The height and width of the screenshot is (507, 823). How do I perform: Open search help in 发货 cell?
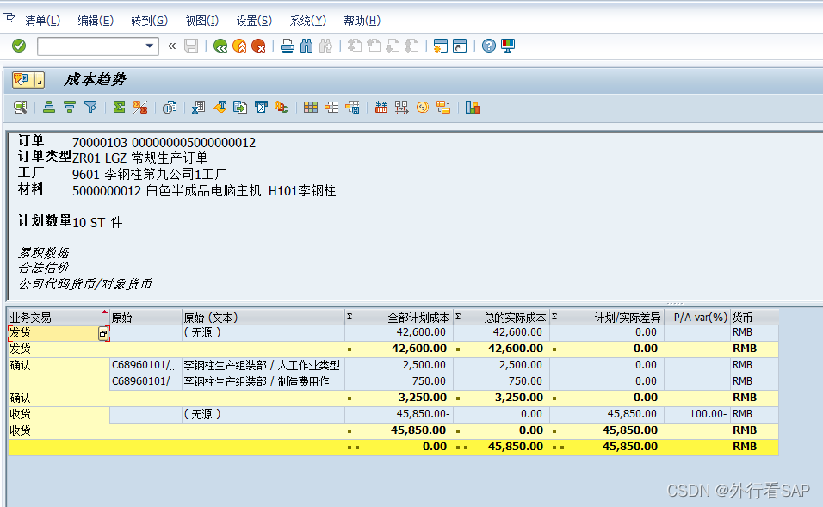(103, 333)
